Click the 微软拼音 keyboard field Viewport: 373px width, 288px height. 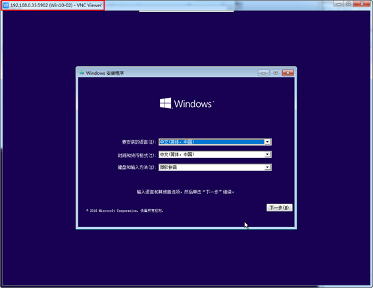[x=215, y=167]
